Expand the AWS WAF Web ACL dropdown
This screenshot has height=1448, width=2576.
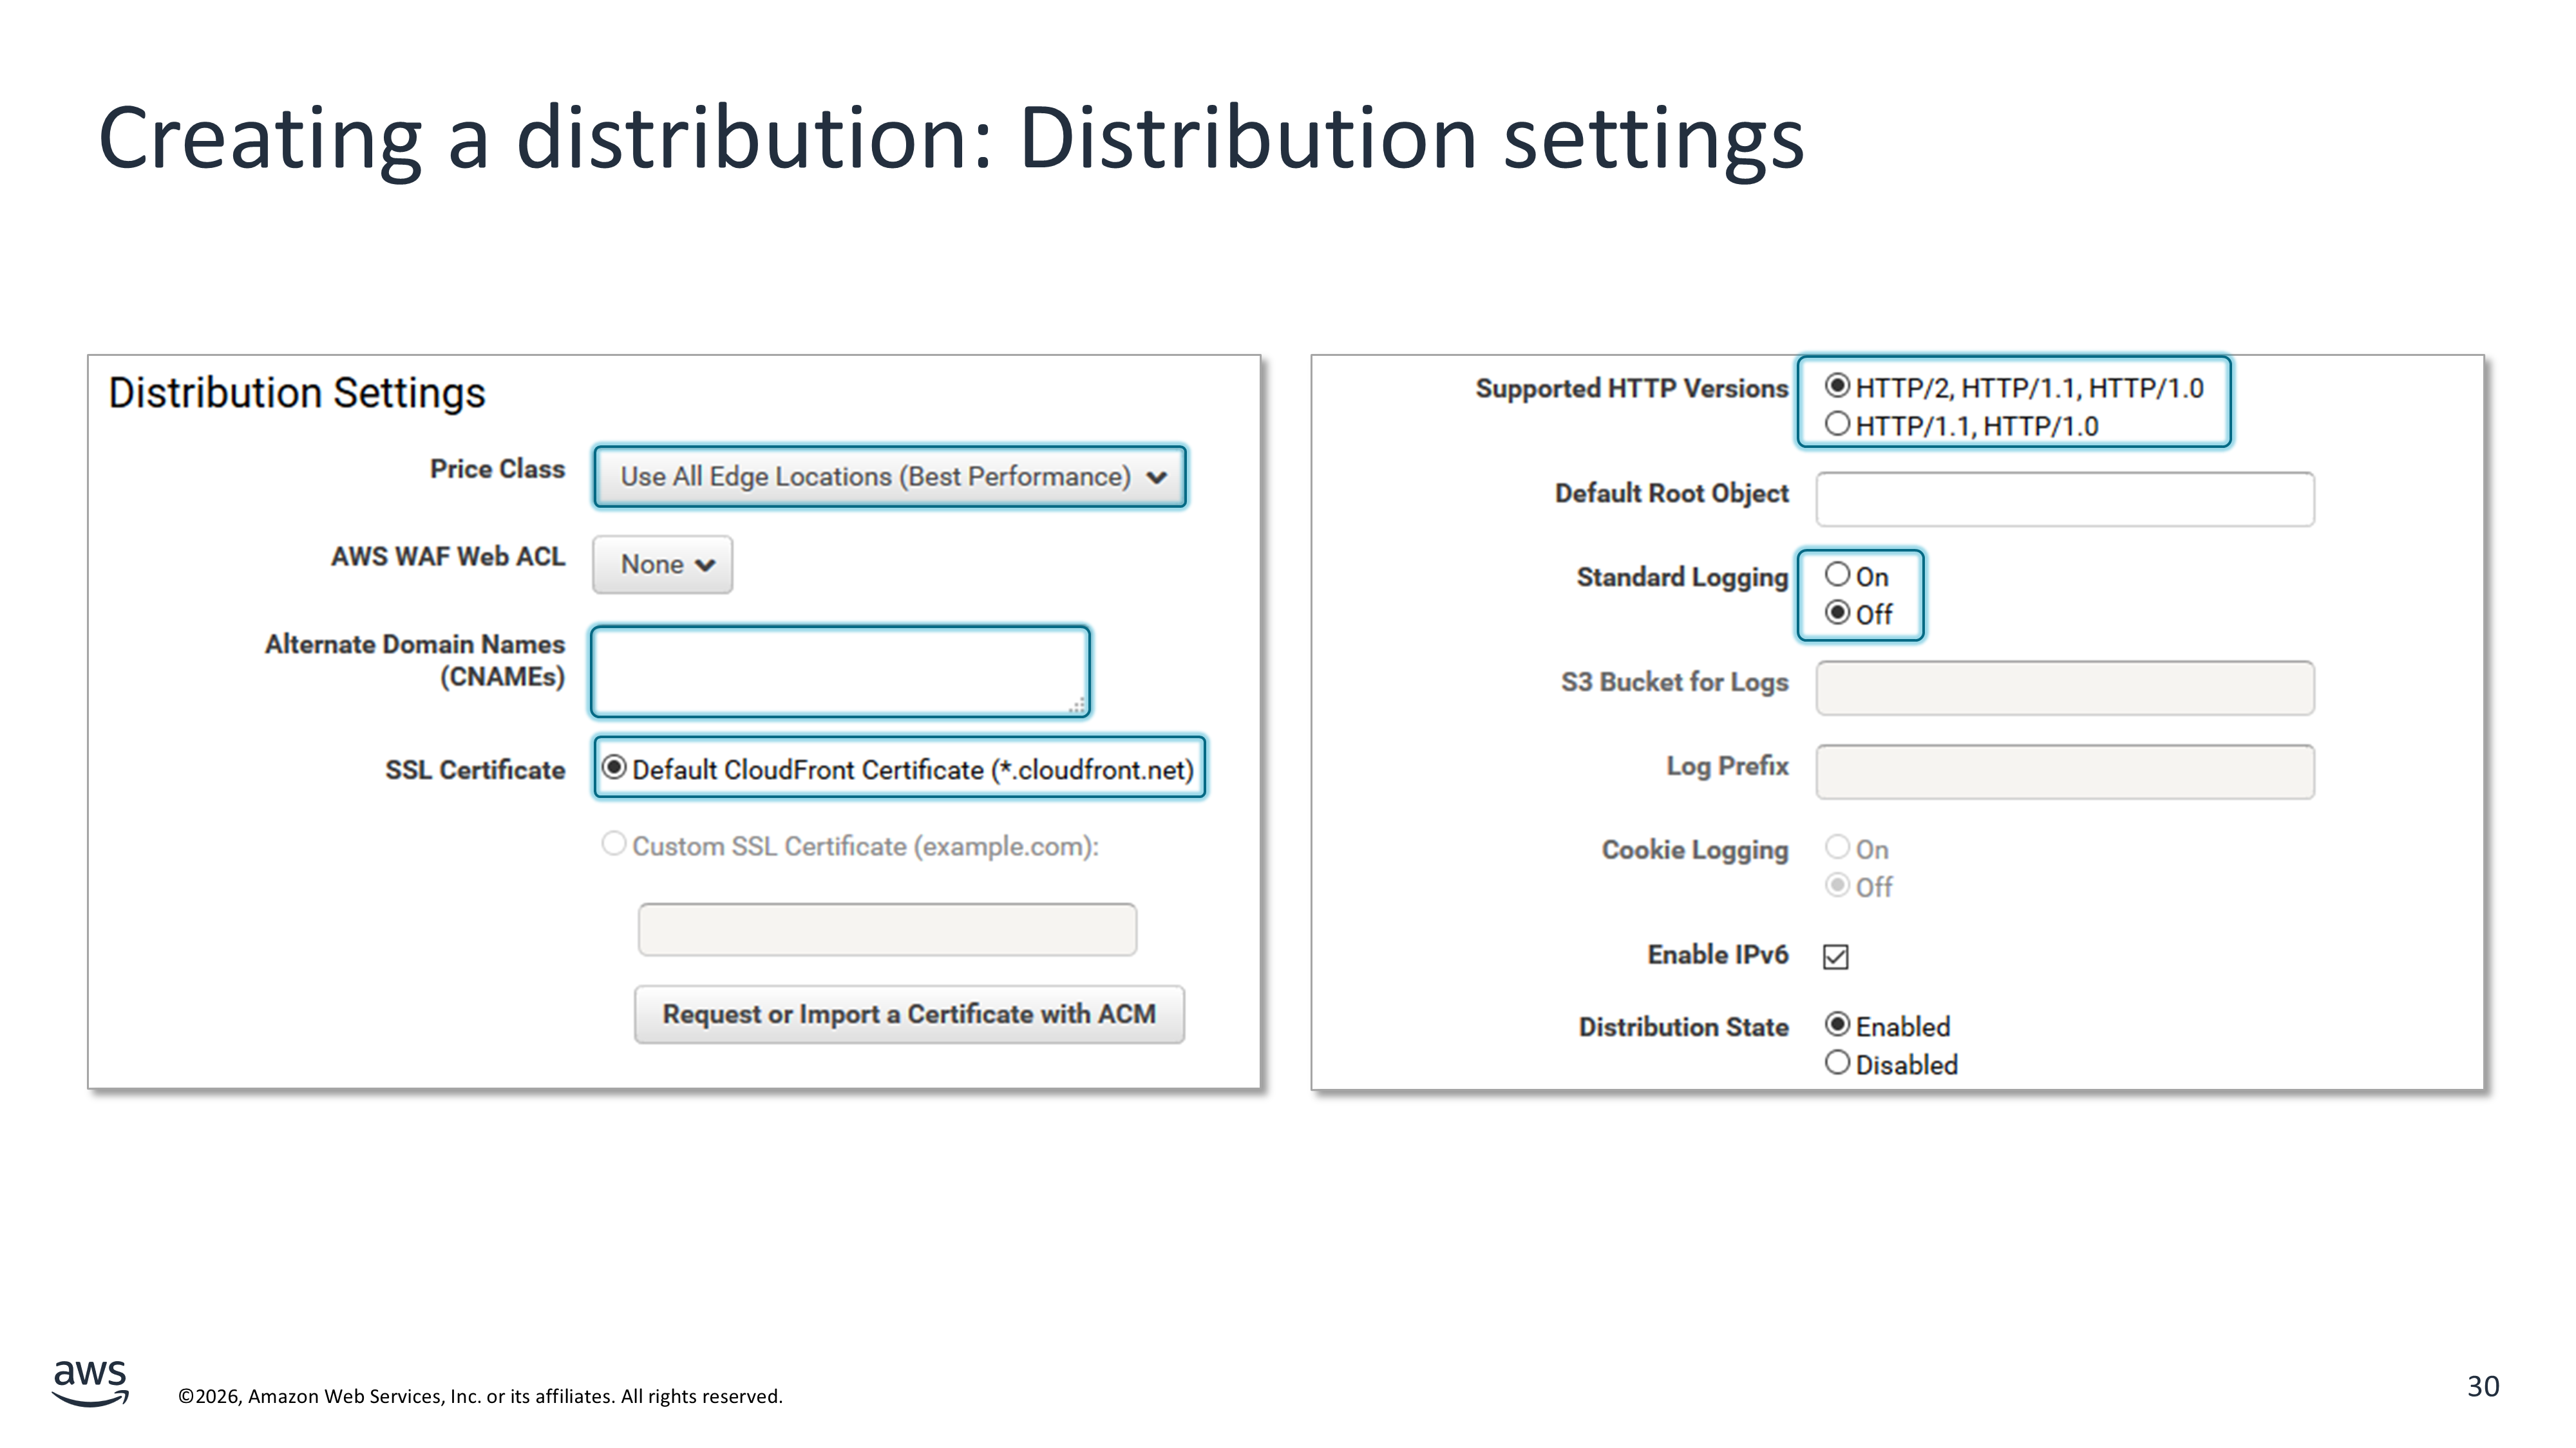[x=662, y=564]
